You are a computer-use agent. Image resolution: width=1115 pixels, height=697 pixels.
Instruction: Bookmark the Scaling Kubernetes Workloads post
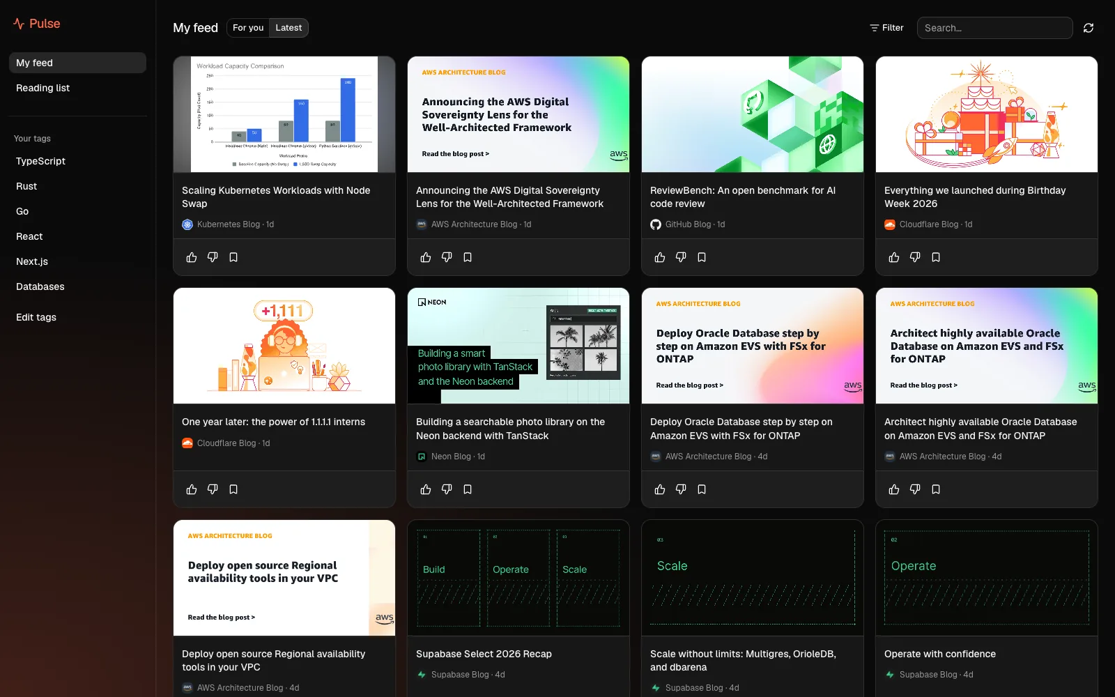pyautogui.click(x=233, y=257)
